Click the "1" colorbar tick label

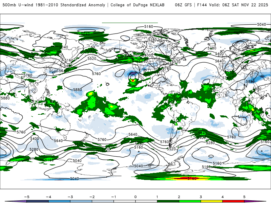157,197
